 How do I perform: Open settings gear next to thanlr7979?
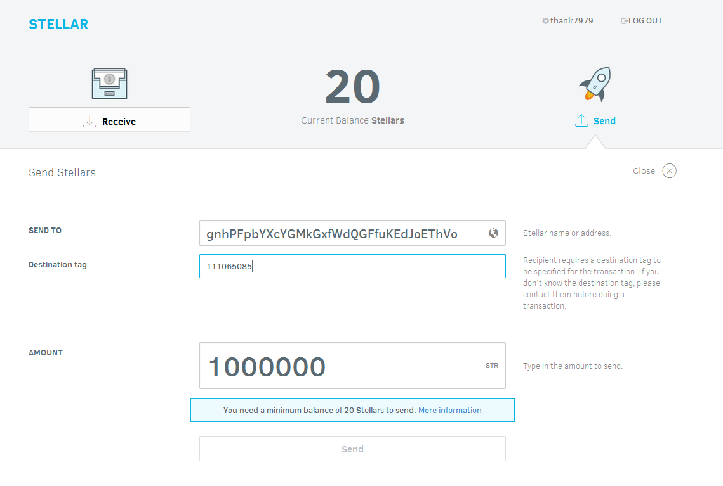click(545, 21)
